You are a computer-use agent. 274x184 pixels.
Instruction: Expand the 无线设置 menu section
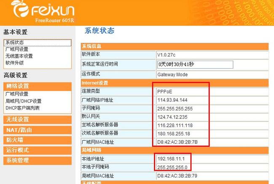pos(38,120)
